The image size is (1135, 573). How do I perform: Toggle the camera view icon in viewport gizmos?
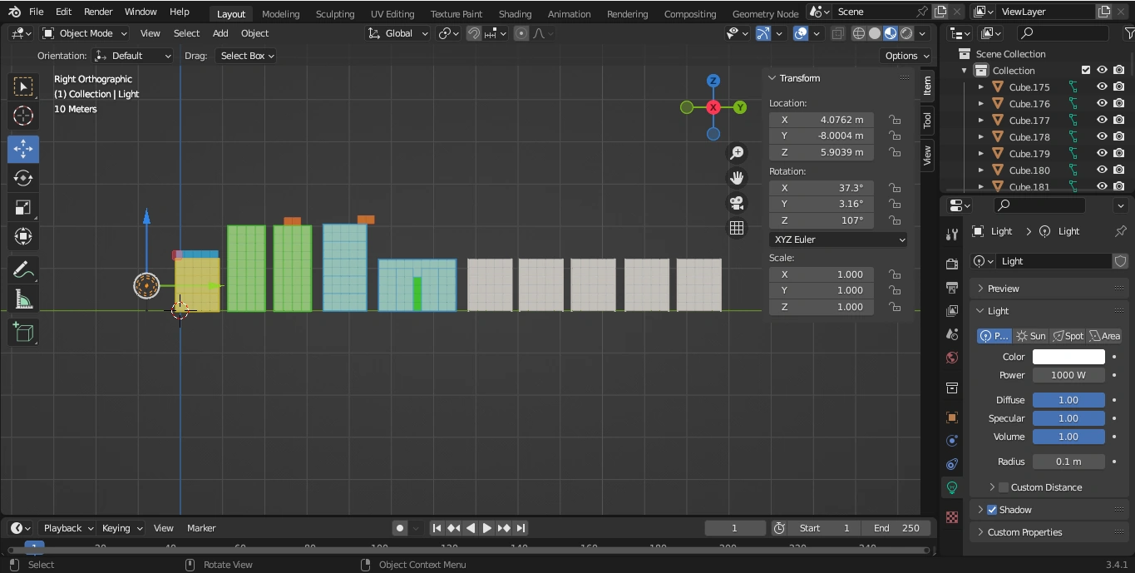(x=737, y=202)
